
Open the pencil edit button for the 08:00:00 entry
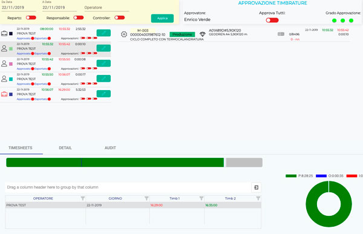coord(103,33)
